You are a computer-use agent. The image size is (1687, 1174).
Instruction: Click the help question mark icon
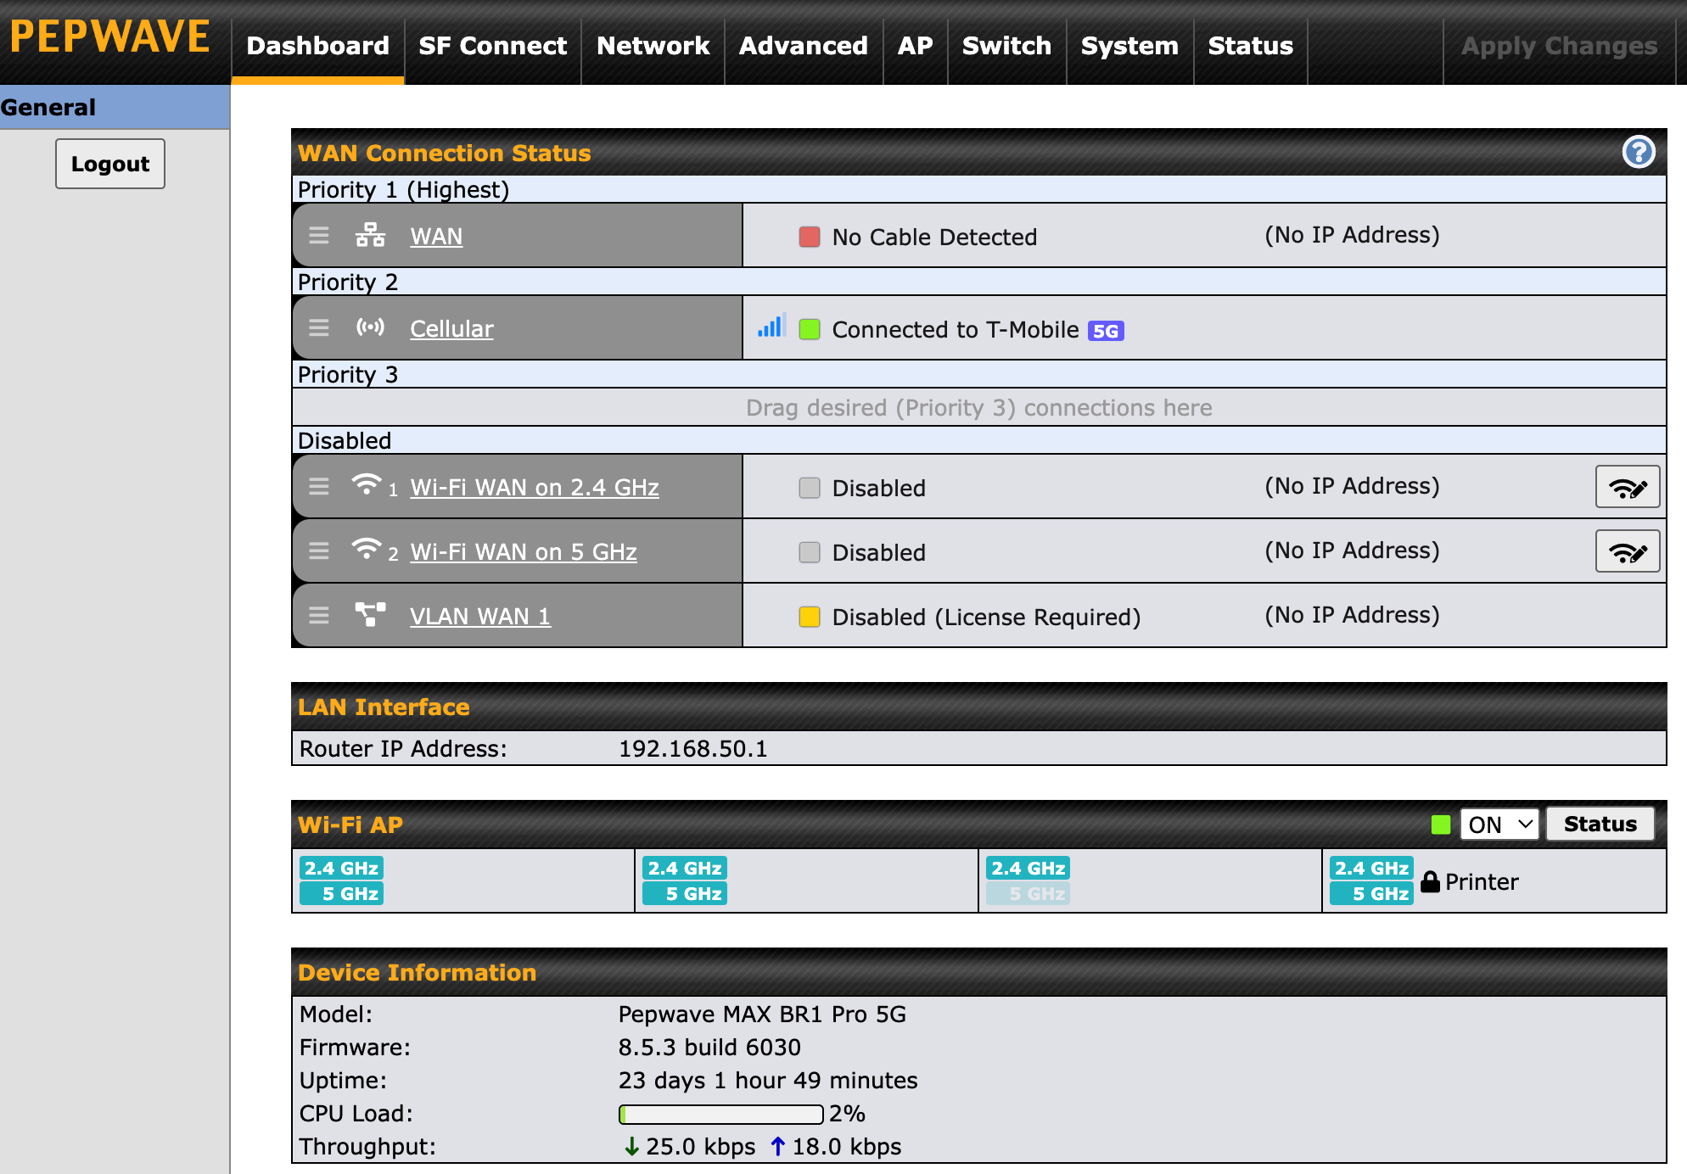tap(1638, 153)
